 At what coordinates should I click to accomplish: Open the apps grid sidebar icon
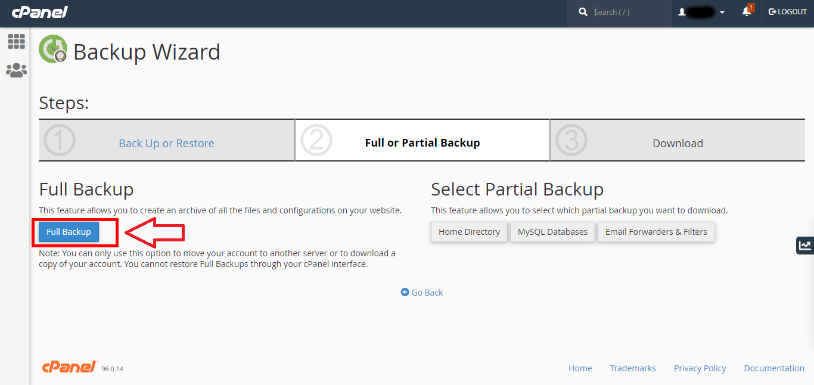(x=16, y=41)
